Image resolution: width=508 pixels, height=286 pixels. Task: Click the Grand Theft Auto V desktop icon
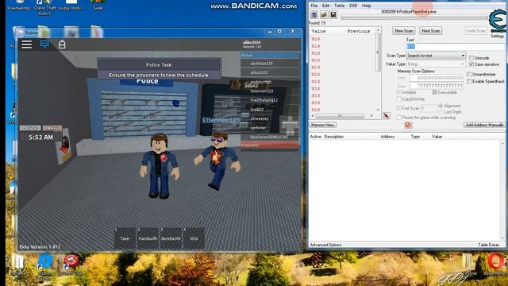point(44,8)
